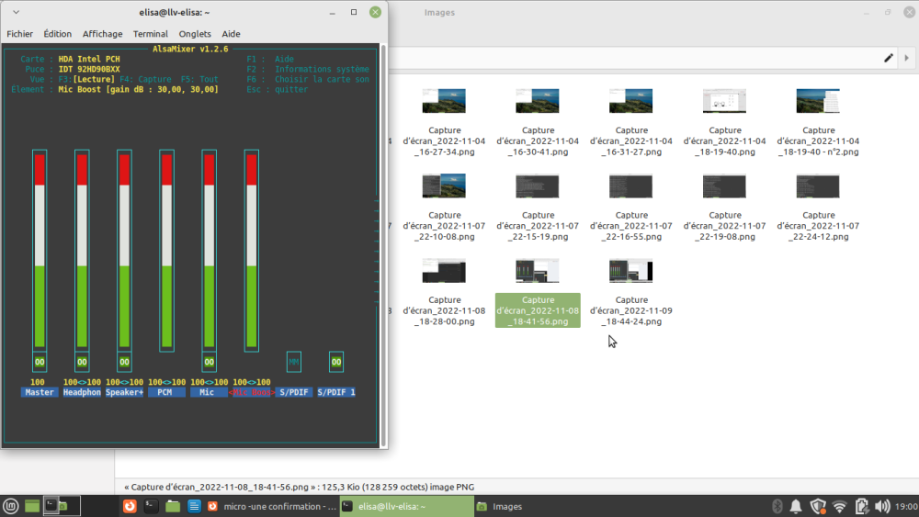Click the notification bell tray icon
The height and width of the screenshot is (517, 919).
(796, 506)
